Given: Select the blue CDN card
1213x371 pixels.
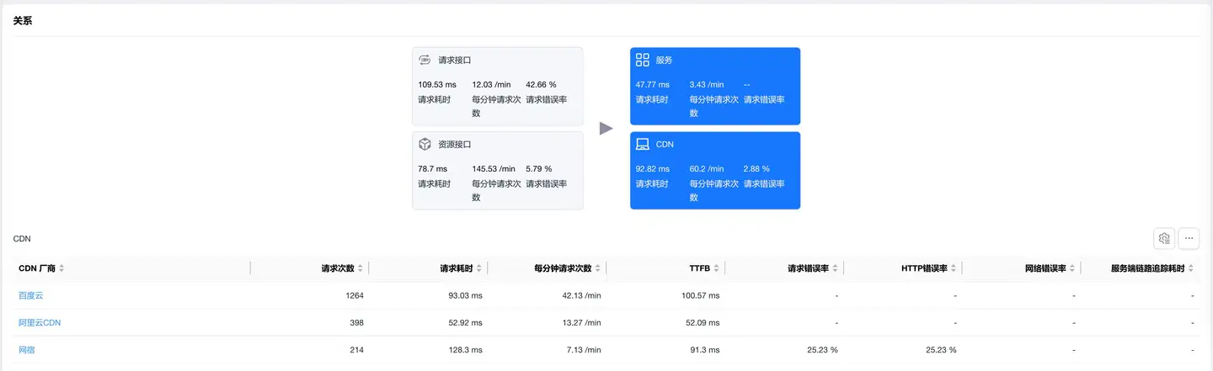Looking at the screenshot, I should pyautogui.click(x=715, y=170).
